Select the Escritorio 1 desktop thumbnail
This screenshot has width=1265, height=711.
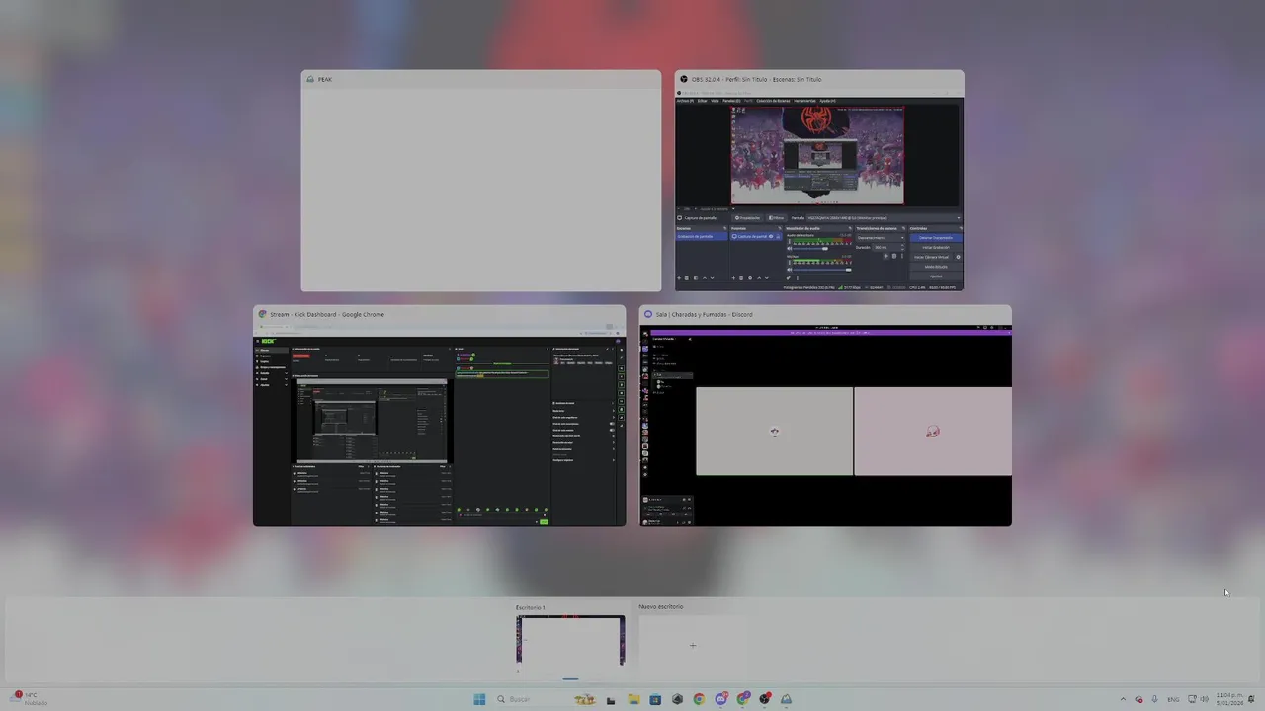pos(570,640)
